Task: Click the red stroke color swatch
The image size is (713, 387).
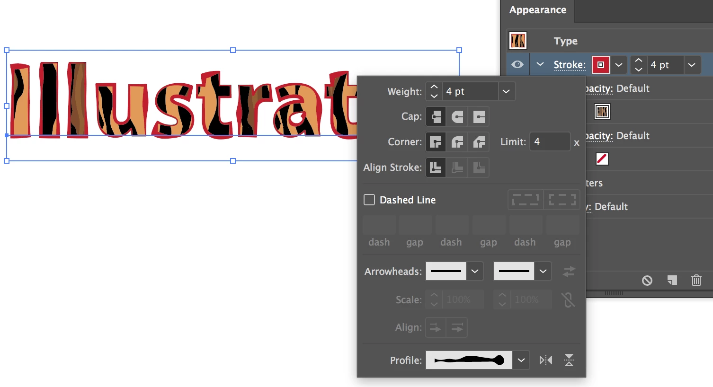Action: click(601, 65)
